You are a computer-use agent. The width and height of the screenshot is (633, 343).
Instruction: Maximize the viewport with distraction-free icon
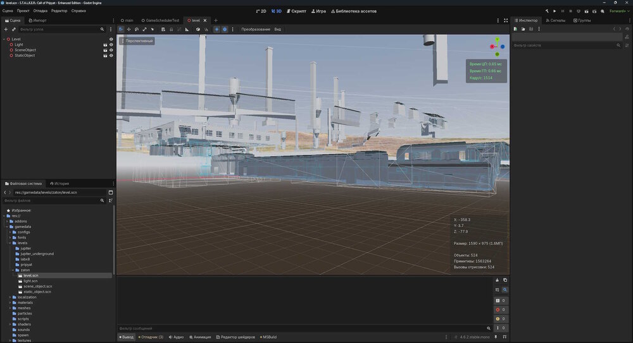click(x=506, y=21)
